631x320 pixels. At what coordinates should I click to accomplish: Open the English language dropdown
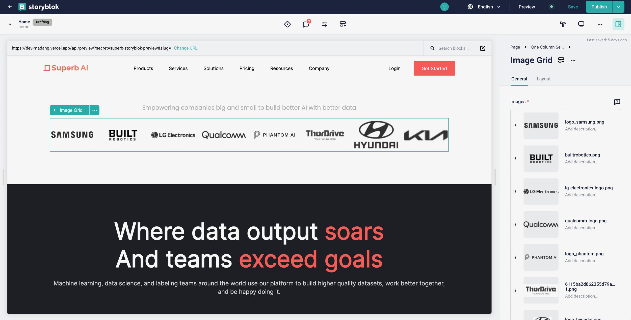point(485,7)
